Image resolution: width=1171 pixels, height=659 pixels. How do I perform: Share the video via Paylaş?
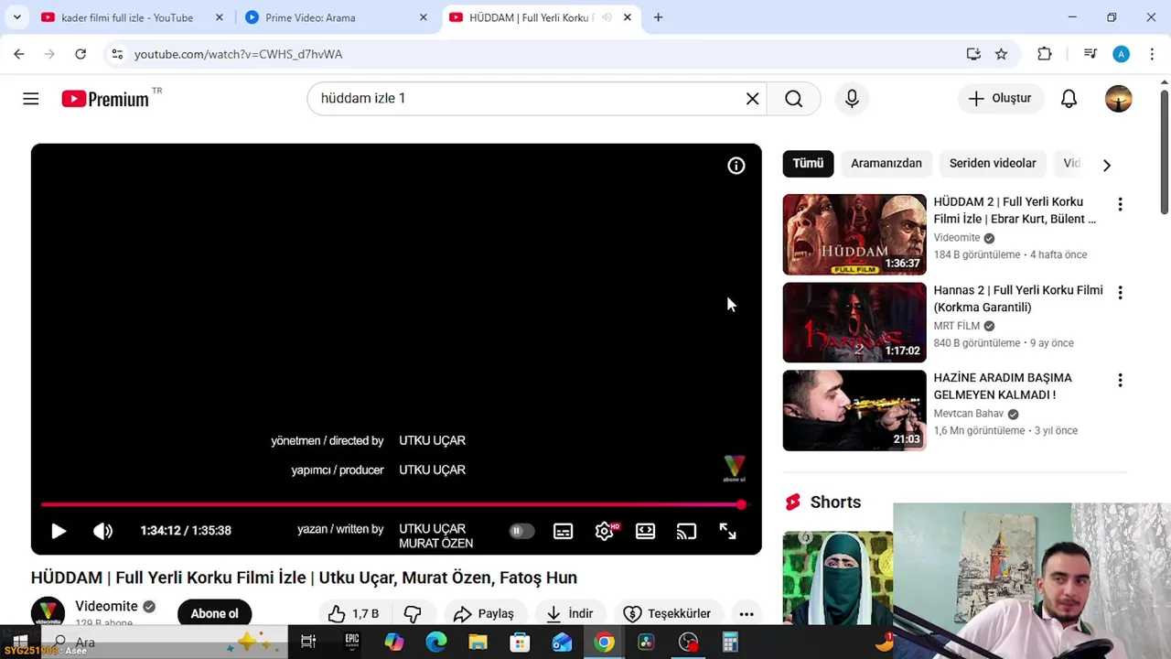484,613
